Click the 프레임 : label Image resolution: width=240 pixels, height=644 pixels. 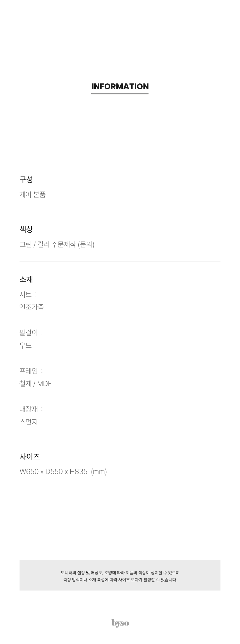pos(31,371)
